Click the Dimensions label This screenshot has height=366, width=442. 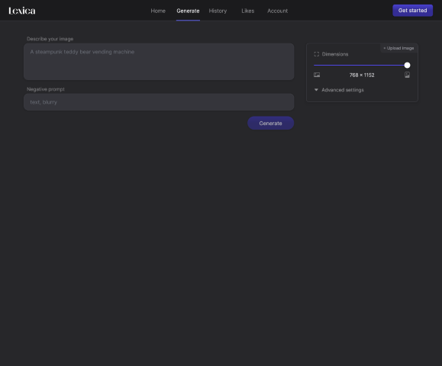(335, 54)
